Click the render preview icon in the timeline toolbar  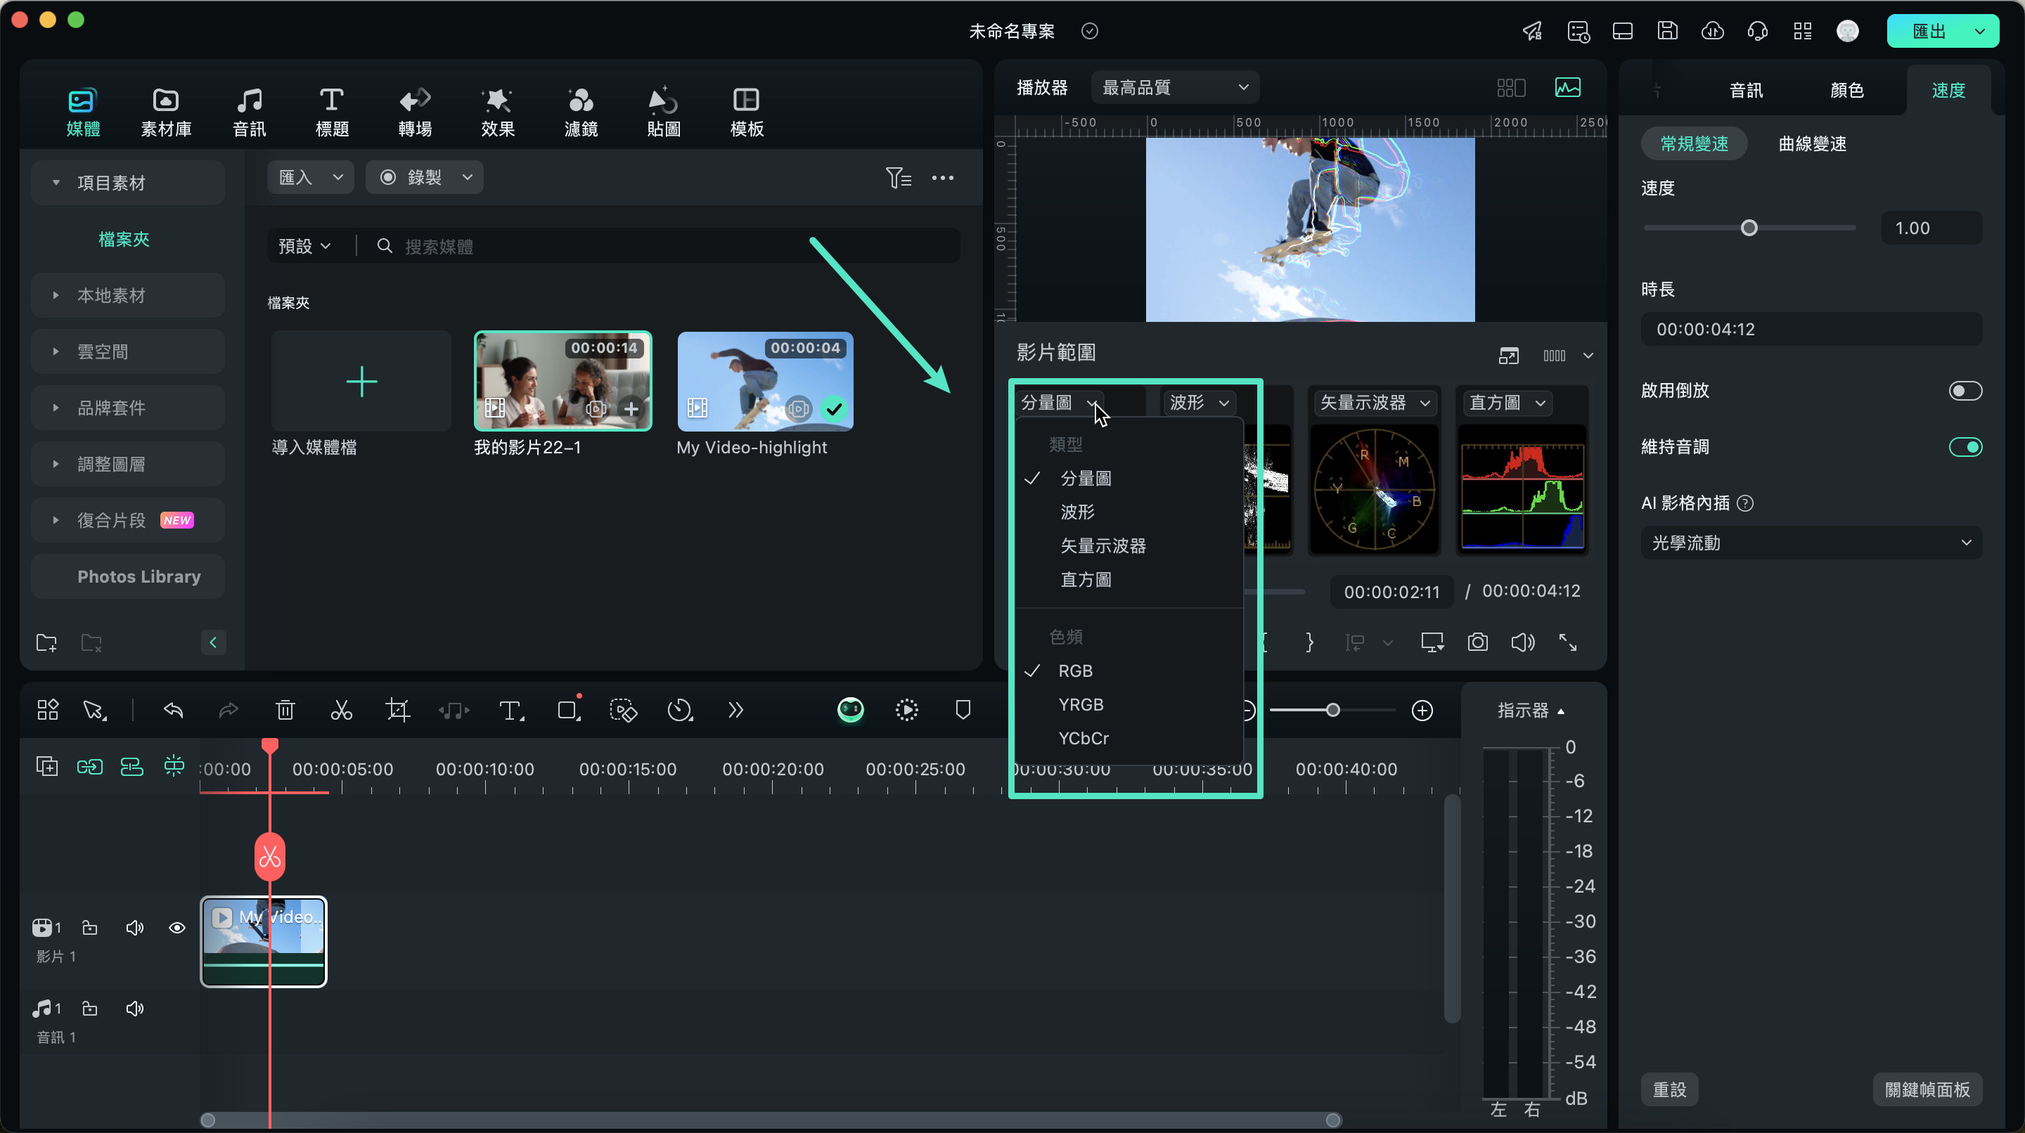coord(906,711)
